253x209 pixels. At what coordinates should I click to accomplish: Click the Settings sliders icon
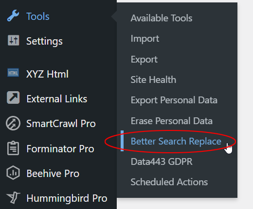(13, 40)
